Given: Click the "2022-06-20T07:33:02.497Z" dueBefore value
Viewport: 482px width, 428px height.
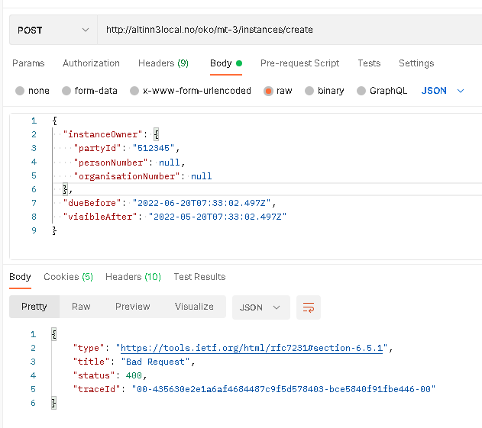Looking at the screenshot, I should (x=202, y=203).
